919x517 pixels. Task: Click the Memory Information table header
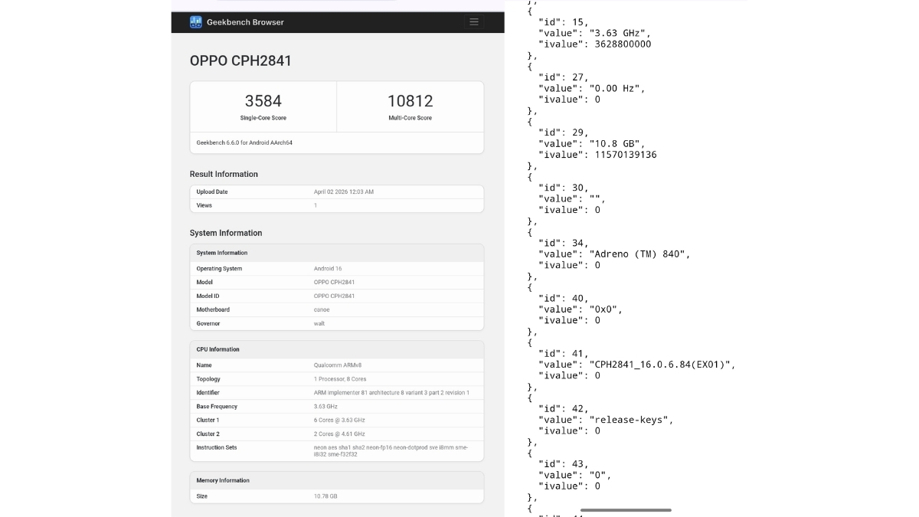337,480
